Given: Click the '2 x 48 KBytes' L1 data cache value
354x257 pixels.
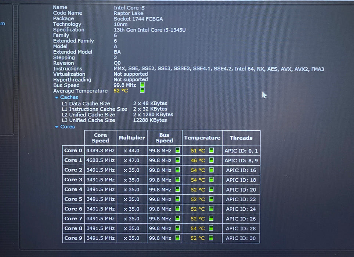Looking at the screenshot, I should point(150,103).
